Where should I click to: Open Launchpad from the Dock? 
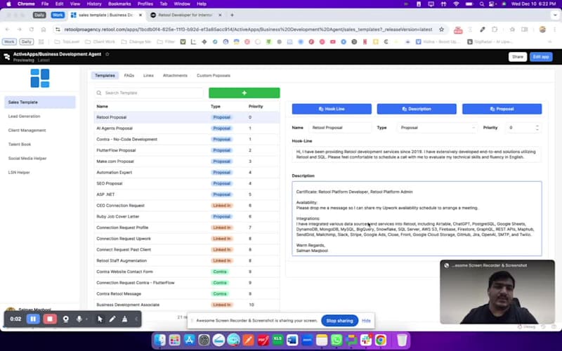coord(174,340)
